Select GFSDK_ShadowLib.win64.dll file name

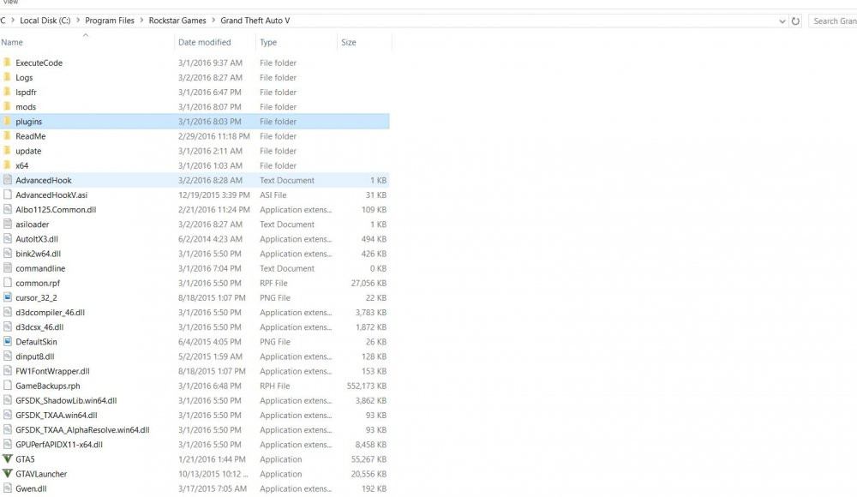click(66, 400)
